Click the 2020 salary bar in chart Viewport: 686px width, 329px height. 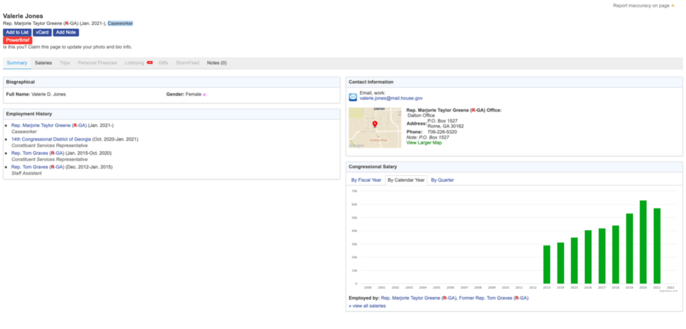coord(643,241)
